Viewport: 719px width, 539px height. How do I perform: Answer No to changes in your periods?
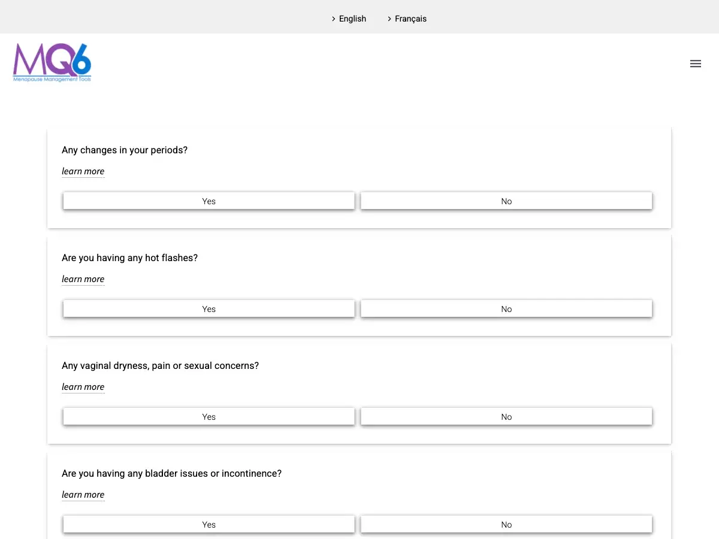click(x=506, y=201)
